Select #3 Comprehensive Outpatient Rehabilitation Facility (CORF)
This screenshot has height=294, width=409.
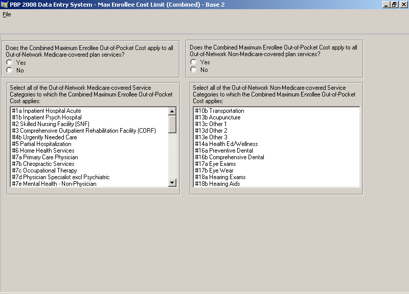[x=90, y=131]
